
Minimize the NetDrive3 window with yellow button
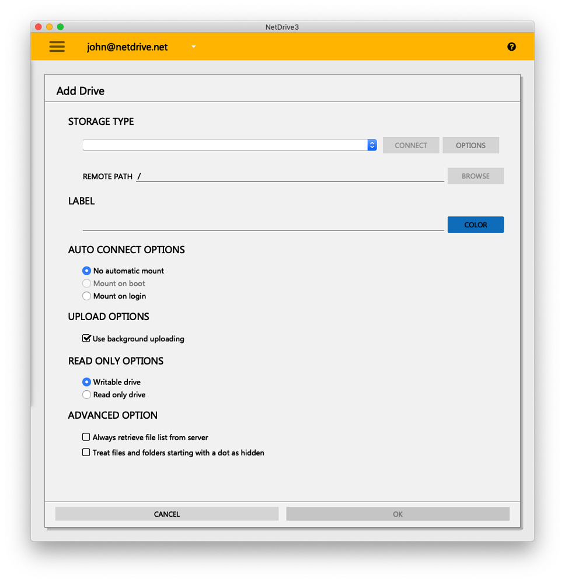pos(50,27)
